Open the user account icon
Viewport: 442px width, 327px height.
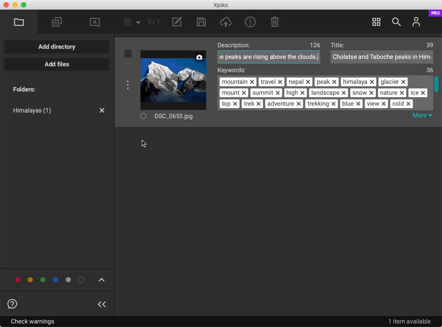tap(416, 22)
